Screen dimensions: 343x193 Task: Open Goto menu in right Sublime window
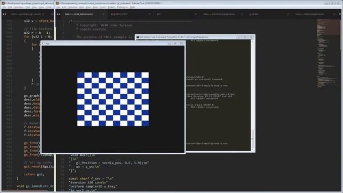click(95, 7)
